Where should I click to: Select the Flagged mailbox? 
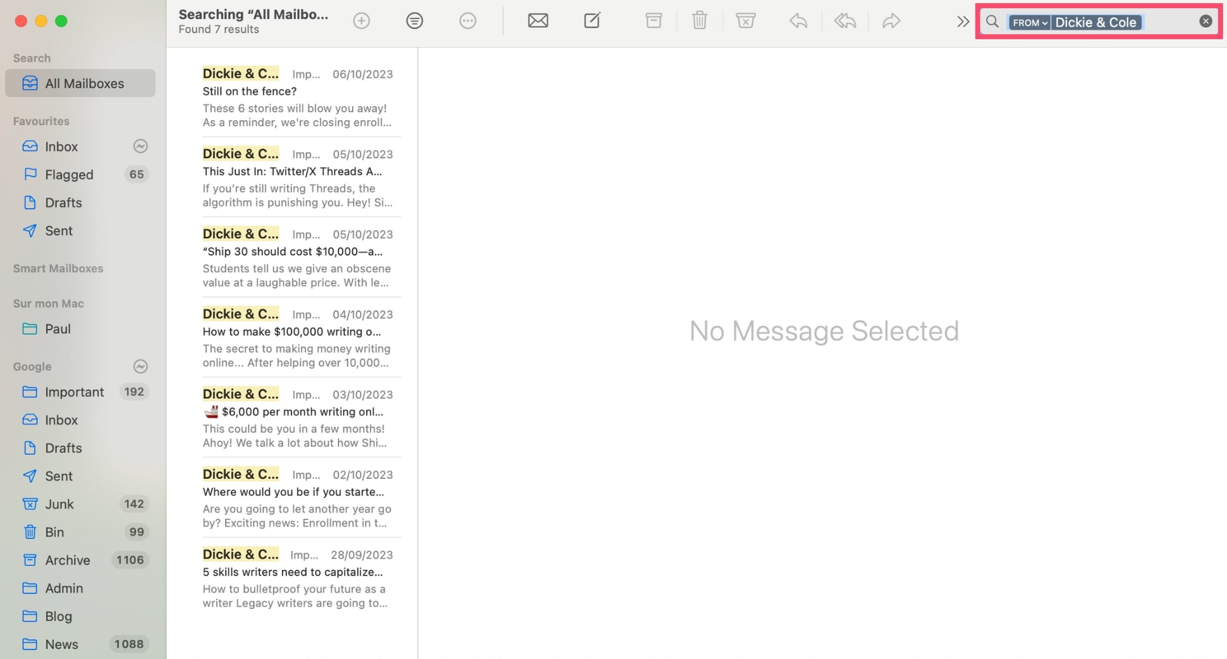[x=69, y=174]
